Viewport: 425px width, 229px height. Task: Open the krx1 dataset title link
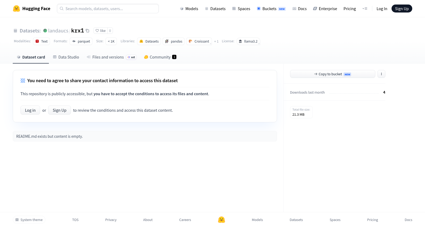(78, 31)
